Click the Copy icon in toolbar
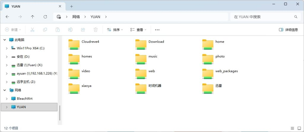This screenshot has width=304, height=132. [x=45, y=30]
